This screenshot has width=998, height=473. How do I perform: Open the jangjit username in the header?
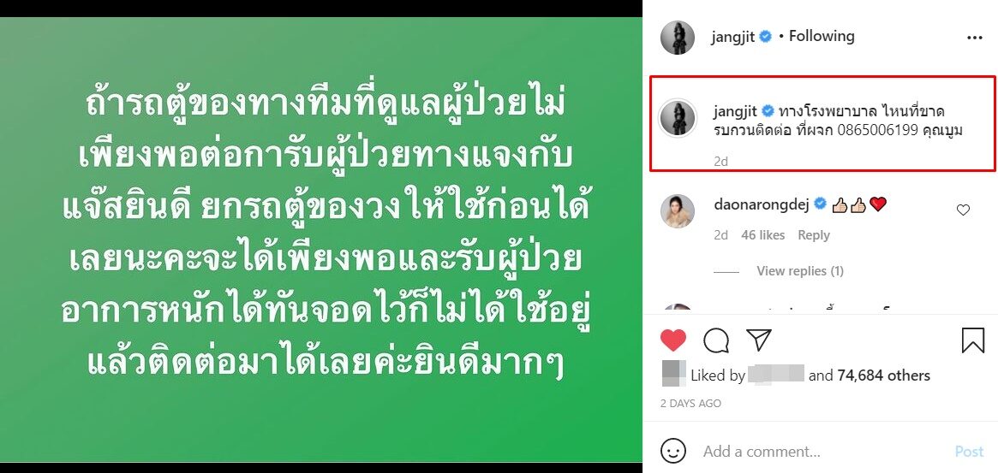(x=733, y=37)
